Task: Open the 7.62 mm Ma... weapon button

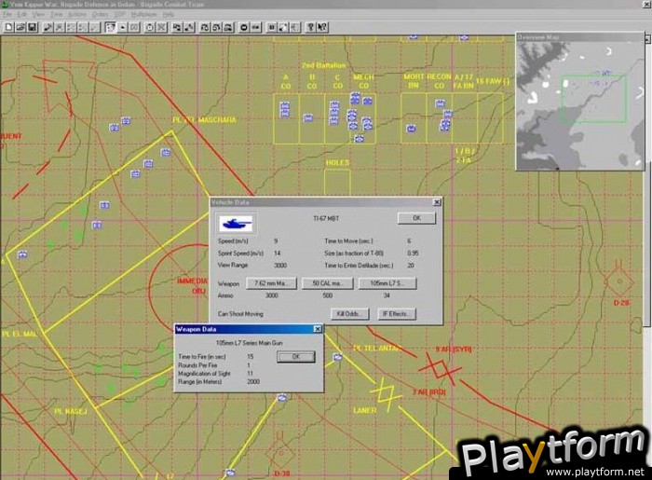Action: [x=272, y=283]
